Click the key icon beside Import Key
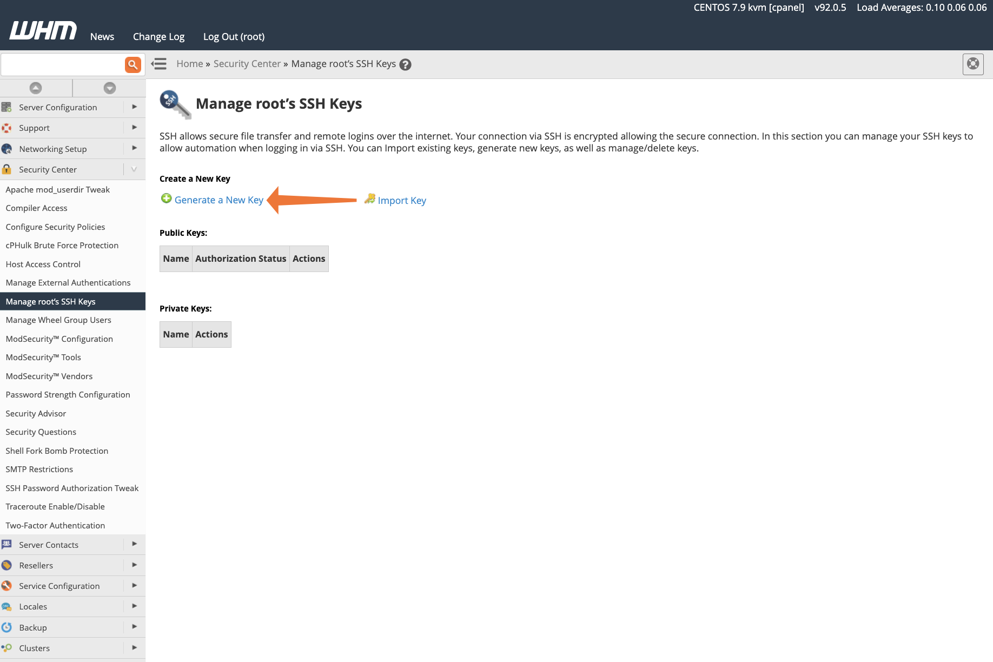 pyautogui.click(x=370, y=199)
